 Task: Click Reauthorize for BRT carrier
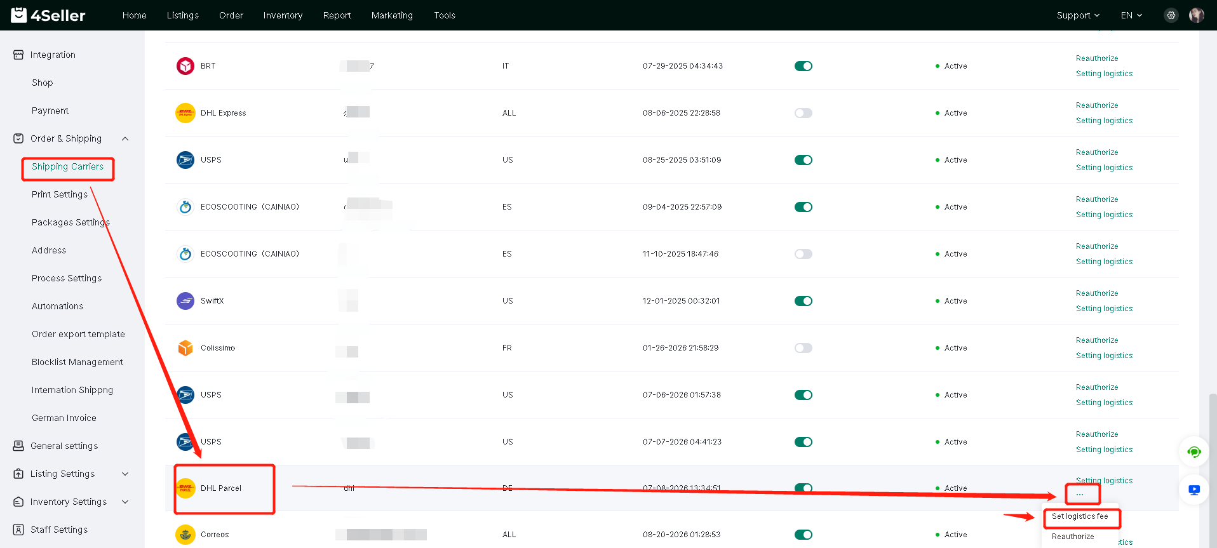tap(1097, 58)
